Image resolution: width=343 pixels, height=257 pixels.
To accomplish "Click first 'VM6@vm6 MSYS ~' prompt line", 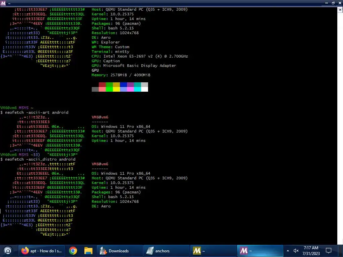I will pyautogui.click(x=17, y=108).
